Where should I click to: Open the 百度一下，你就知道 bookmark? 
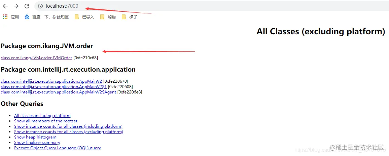pos(47,17)
